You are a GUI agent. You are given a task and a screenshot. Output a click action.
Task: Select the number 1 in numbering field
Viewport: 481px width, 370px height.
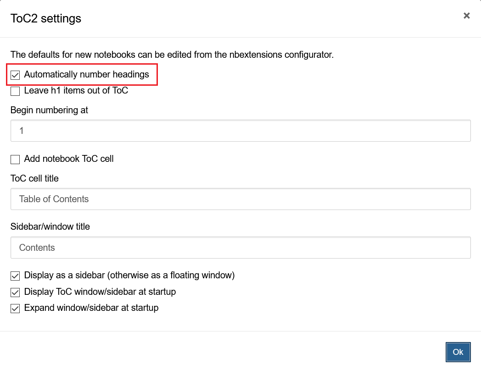(21, 131)
